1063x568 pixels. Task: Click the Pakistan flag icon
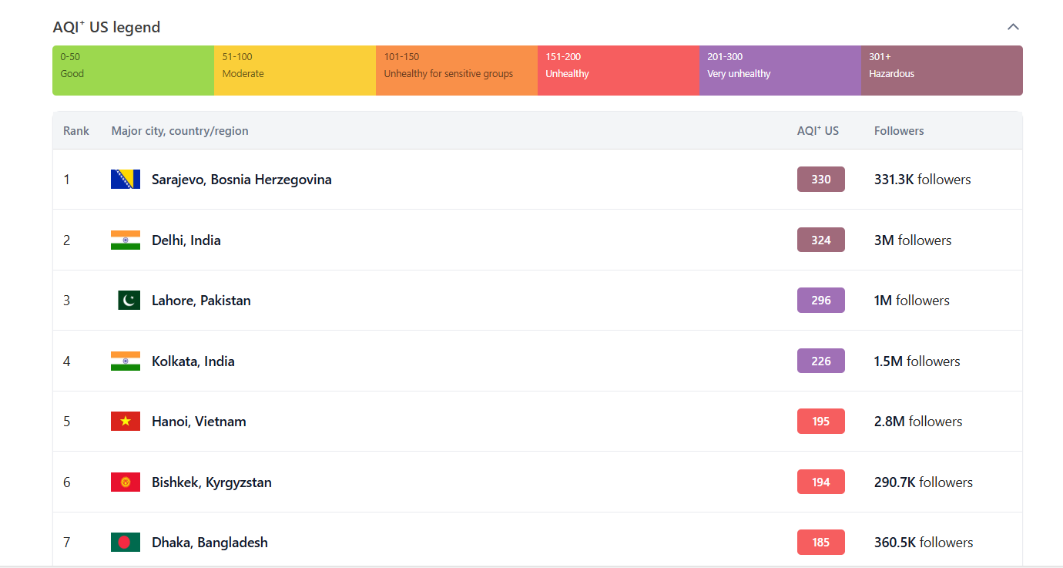pos(129,301)
